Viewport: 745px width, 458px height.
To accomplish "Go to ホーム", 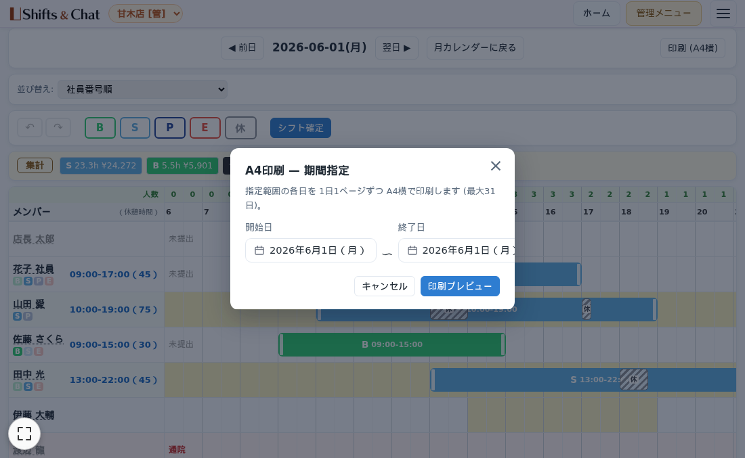I will tap(596, 14).
